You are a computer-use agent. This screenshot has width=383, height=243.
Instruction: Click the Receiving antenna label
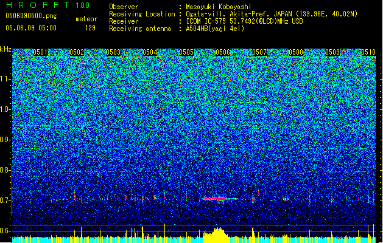[140, 29]
